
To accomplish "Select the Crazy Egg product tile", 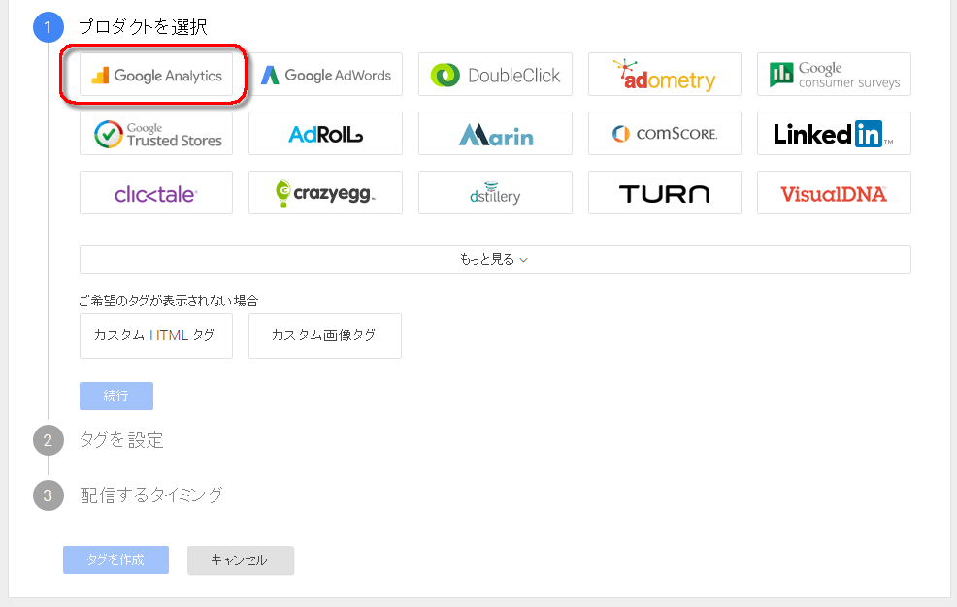I will coord(325,193).
